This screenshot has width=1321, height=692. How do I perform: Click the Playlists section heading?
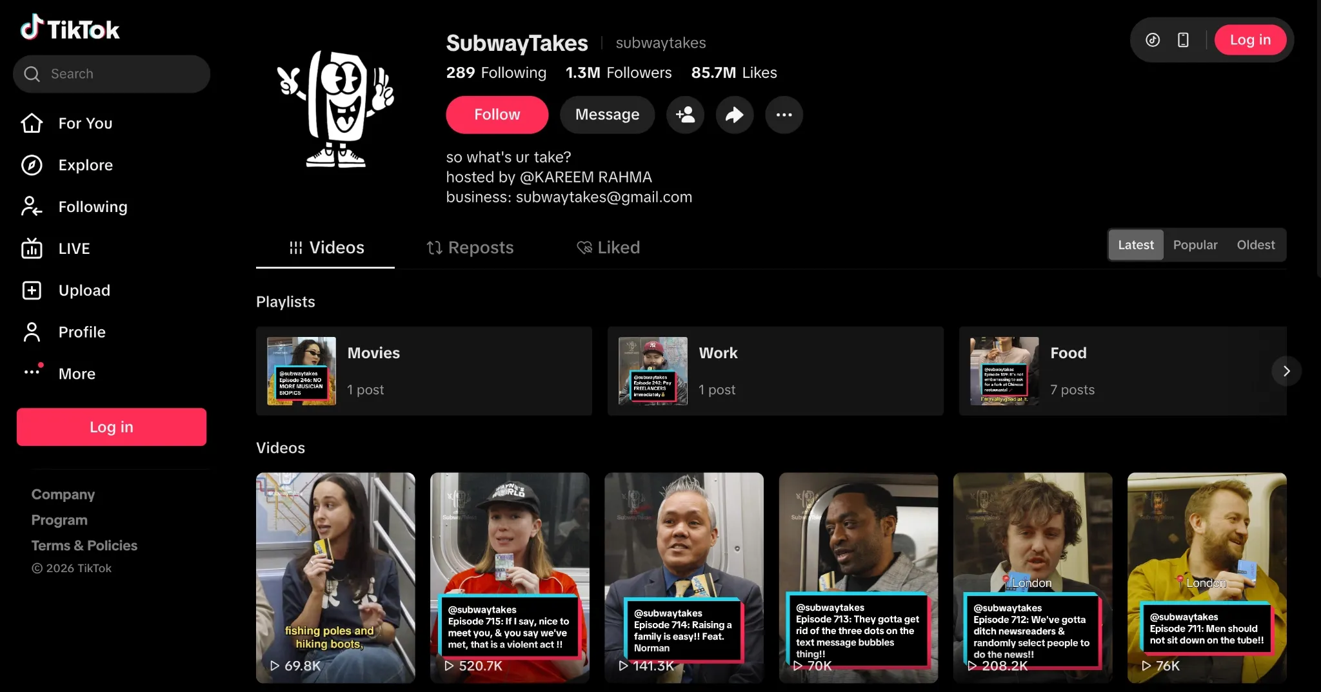pyautogui.click(x=286, y=302)
